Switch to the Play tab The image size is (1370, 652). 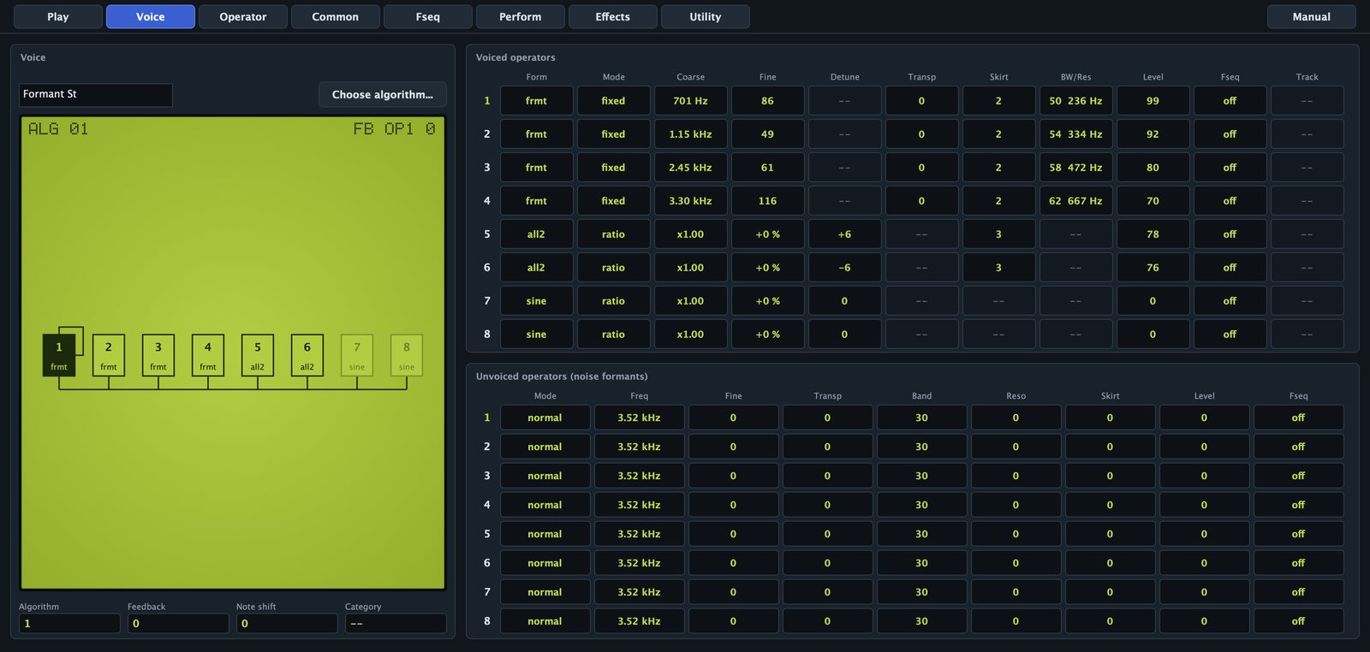point(58,16)
